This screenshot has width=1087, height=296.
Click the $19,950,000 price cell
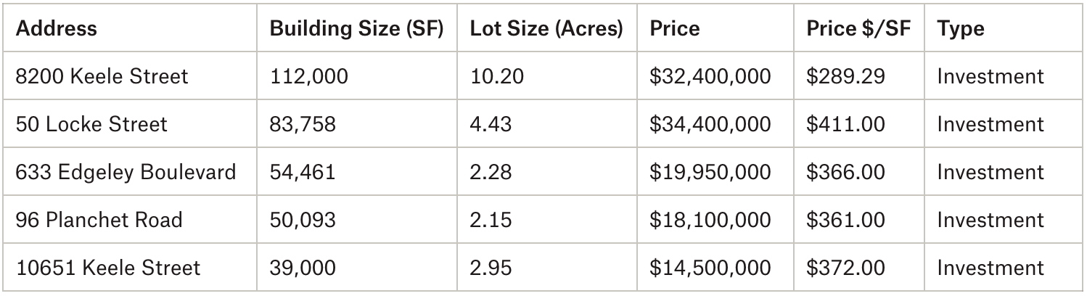pos(710,172)
